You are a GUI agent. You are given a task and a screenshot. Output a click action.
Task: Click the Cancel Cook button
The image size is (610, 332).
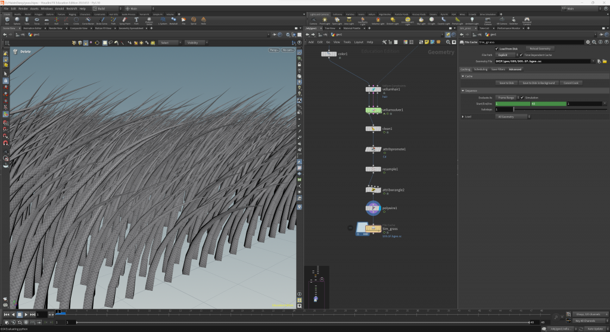[x=571, y=83]
